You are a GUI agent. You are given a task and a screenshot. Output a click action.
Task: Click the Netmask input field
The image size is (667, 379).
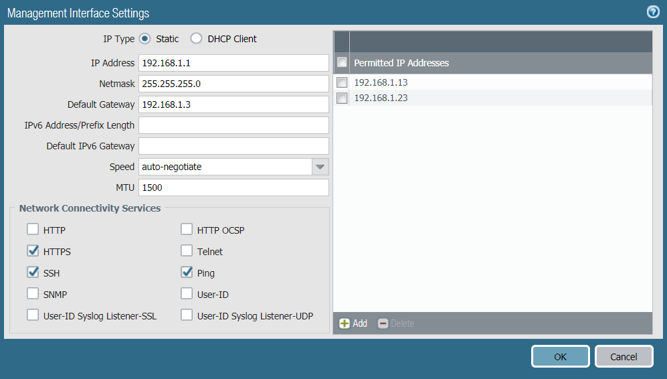pos(233,84)
